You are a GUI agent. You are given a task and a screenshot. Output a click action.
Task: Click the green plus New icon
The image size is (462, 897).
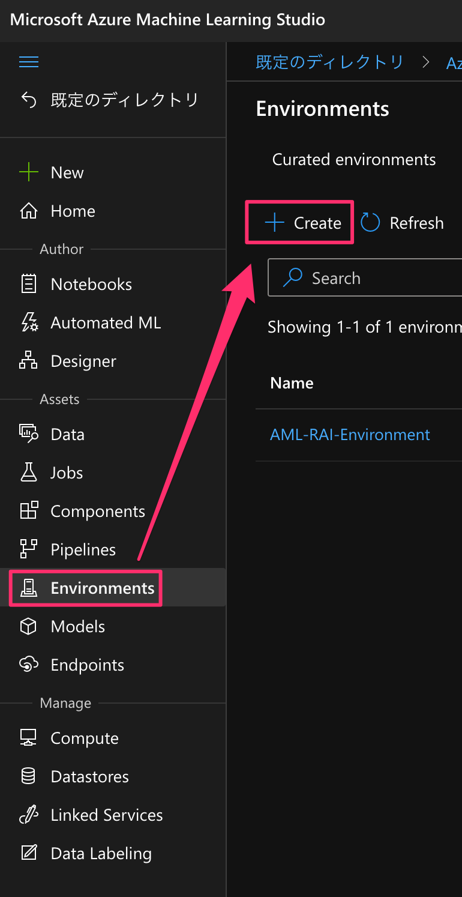click(29, 173)
